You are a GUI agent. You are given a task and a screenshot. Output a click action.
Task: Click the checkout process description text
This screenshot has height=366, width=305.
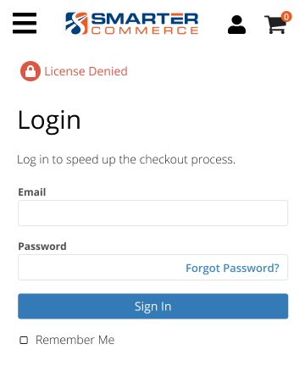click(x=126, y=160)
